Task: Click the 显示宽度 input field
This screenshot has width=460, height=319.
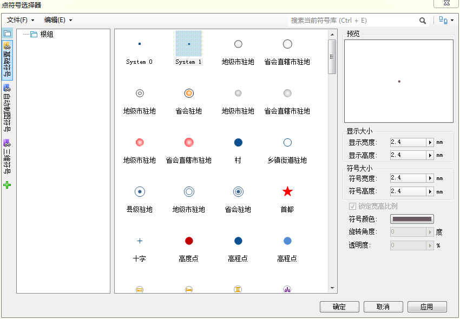Action: pyautogui.click(x=408, y=143)
